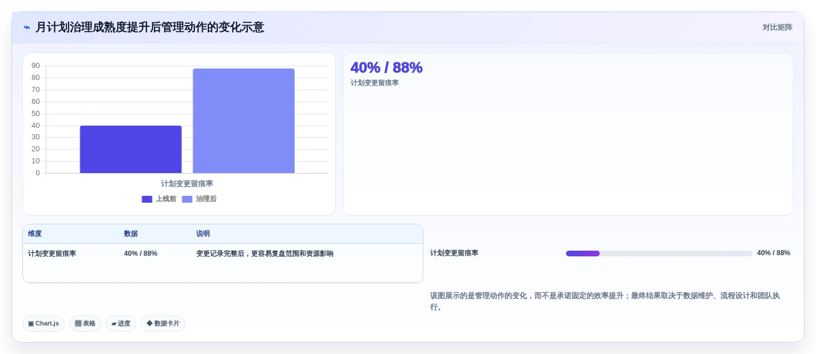The image size is (816, 354).
Task: Click the 说明 column header
Action: 203,234
